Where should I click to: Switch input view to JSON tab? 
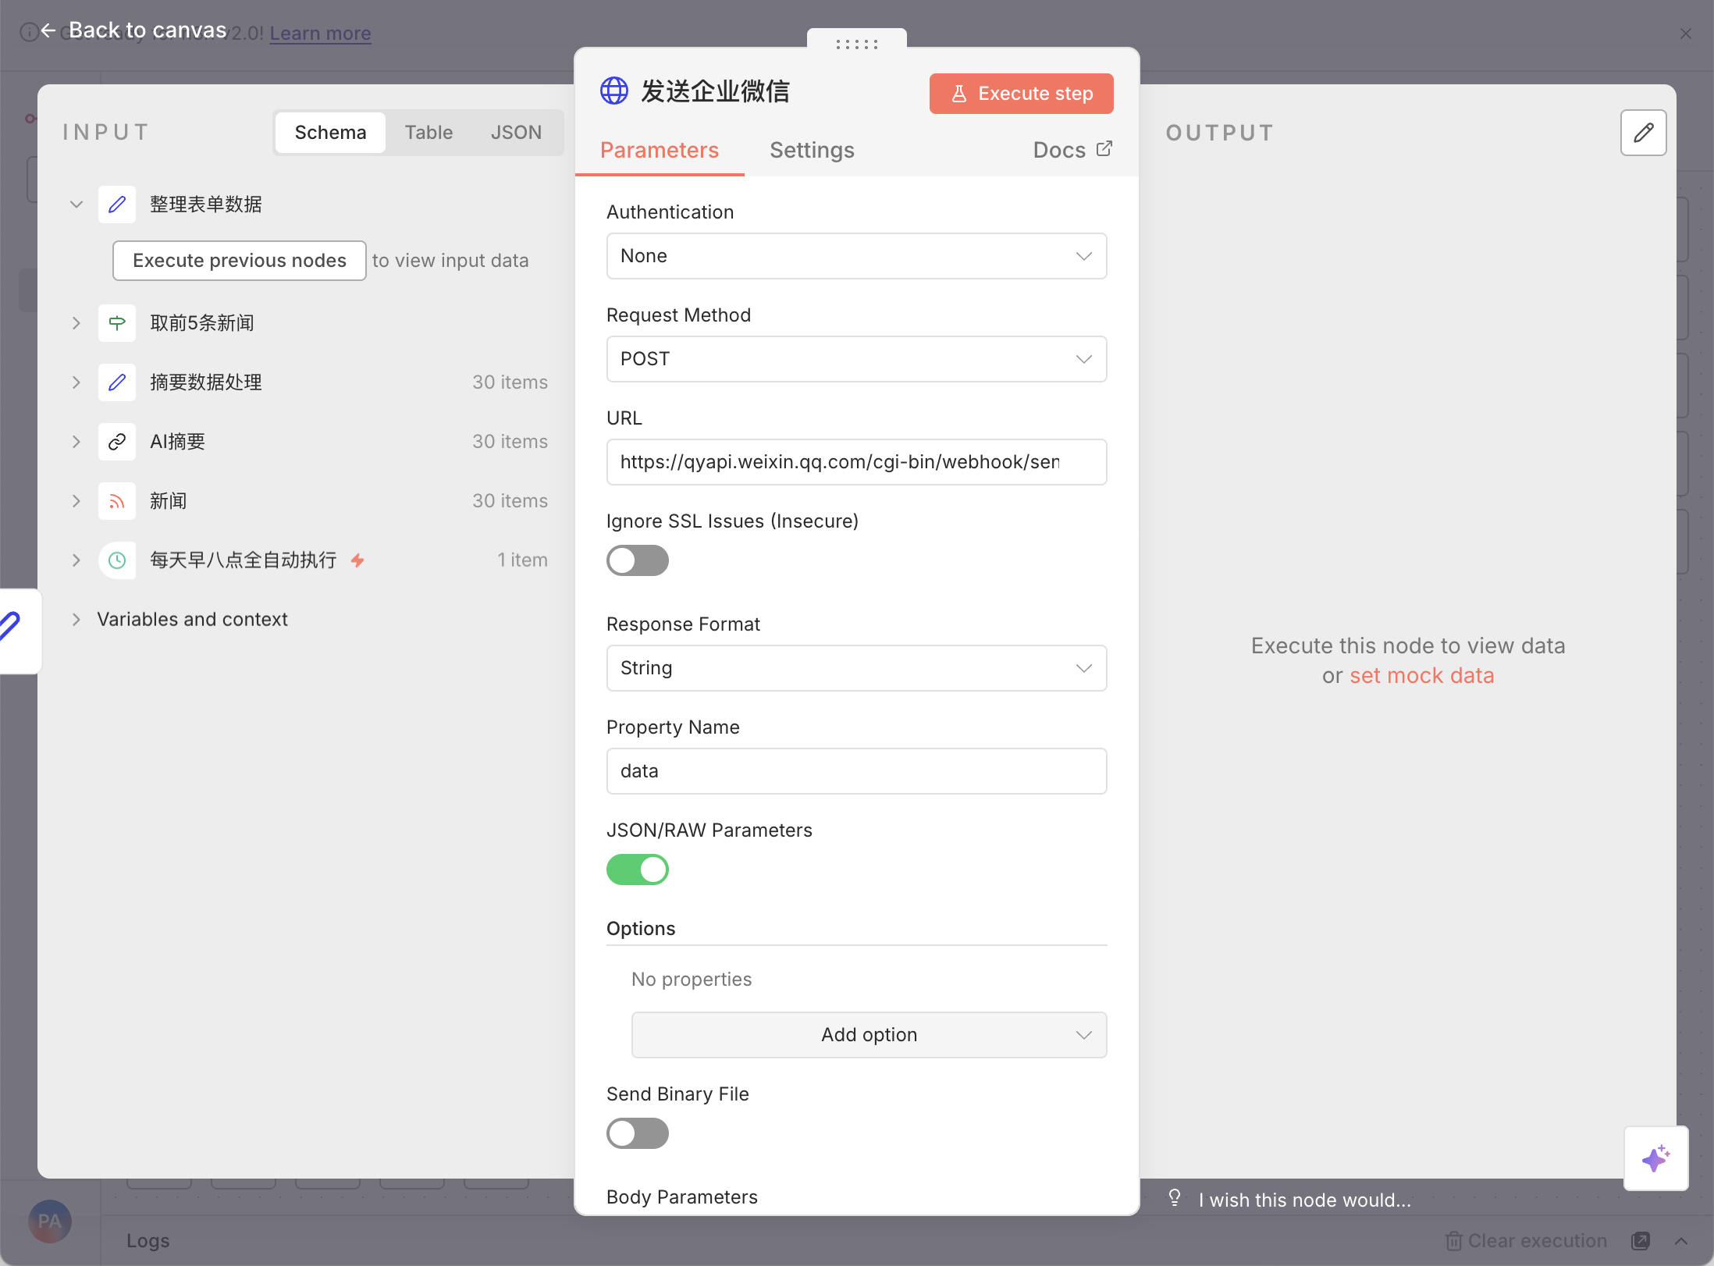click(x=516, y=133)
